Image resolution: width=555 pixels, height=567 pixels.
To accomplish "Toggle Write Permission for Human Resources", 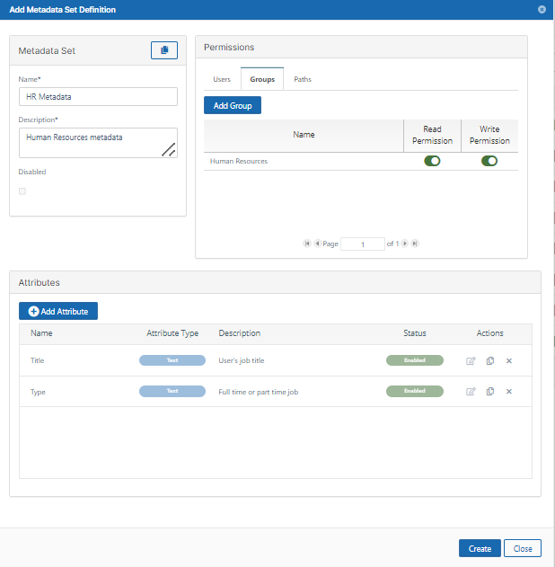I will coord(489,161).
